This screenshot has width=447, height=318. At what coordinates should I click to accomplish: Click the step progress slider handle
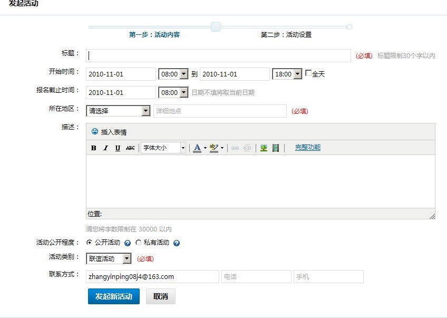(216, 27)
